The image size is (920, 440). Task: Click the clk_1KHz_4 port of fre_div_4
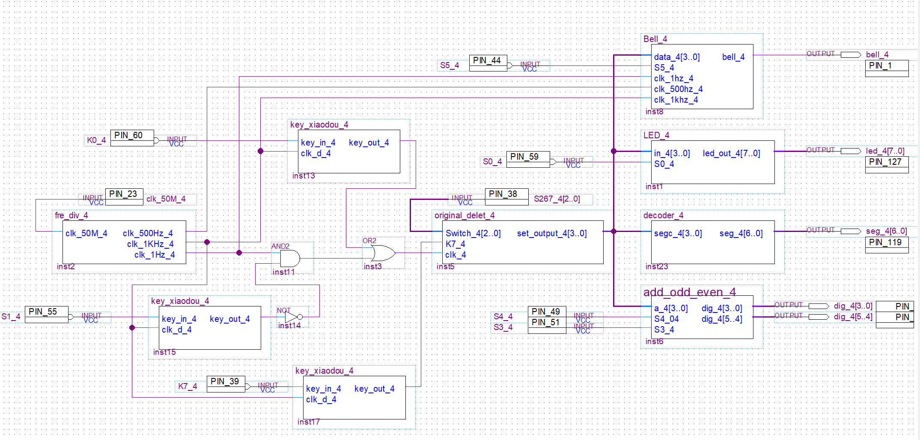[x=150, y=244]
